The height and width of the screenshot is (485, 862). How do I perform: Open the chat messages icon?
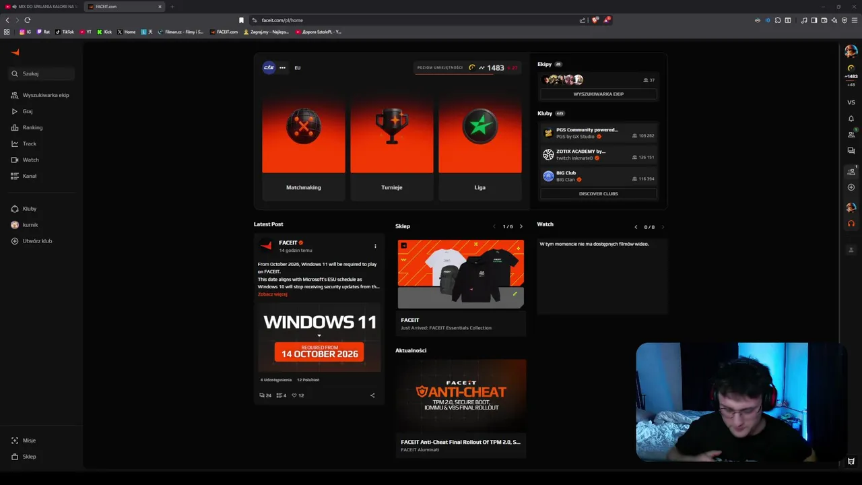[x=851, y=151]
